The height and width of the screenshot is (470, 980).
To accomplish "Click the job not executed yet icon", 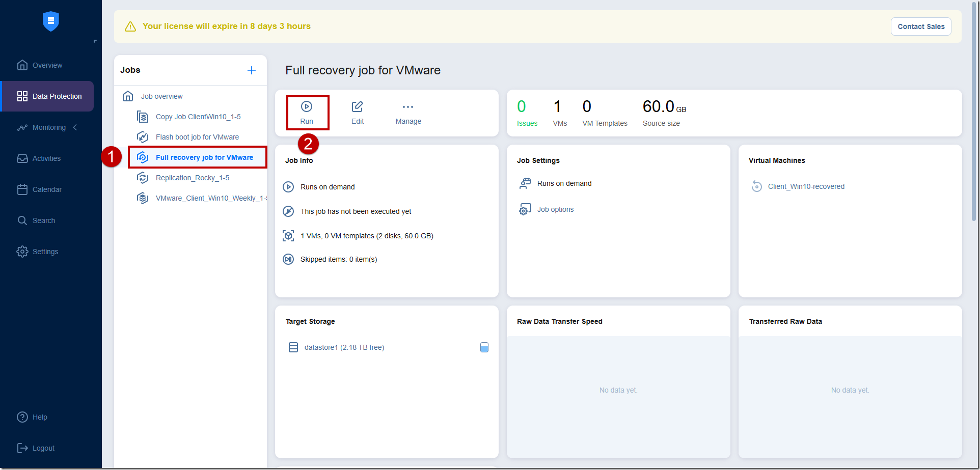I will click(288, 211).
